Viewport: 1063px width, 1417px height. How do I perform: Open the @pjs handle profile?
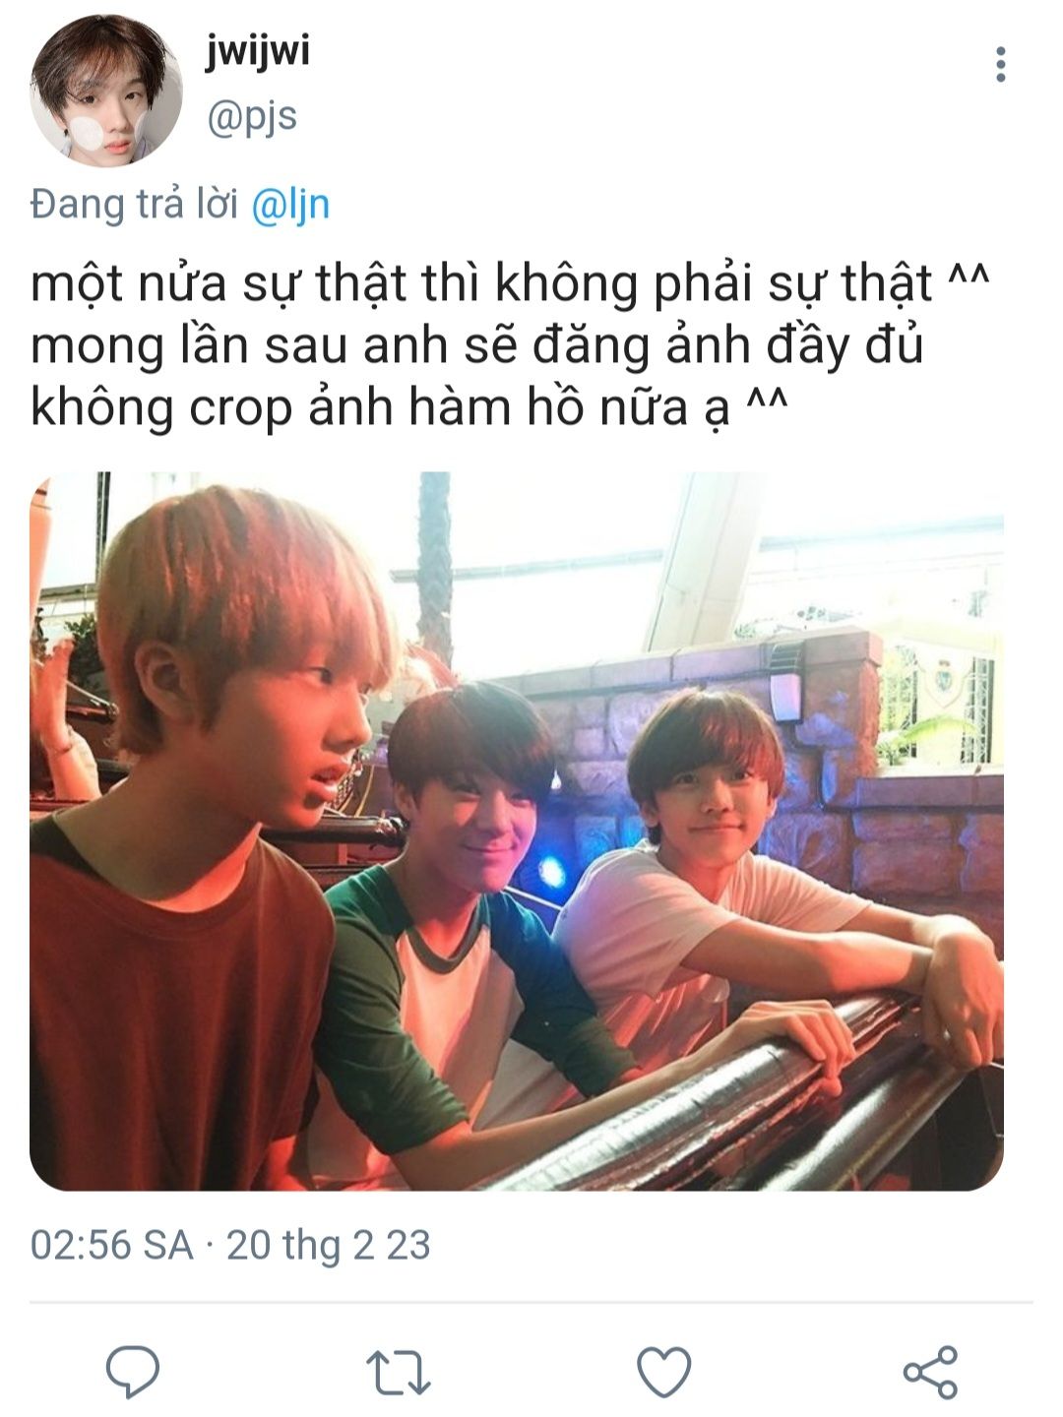[251, 117]
